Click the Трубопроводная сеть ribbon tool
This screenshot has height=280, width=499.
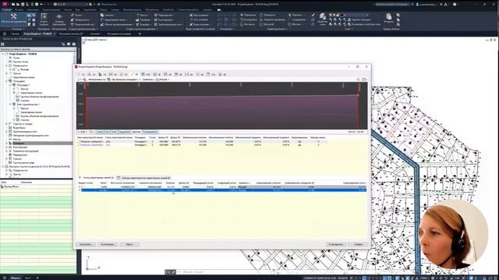[x=168, y=24]
